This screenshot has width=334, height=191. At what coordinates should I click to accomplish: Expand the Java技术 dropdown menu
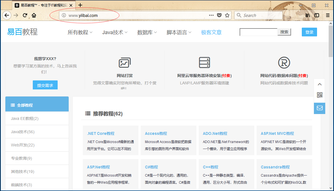coord(115,32)
